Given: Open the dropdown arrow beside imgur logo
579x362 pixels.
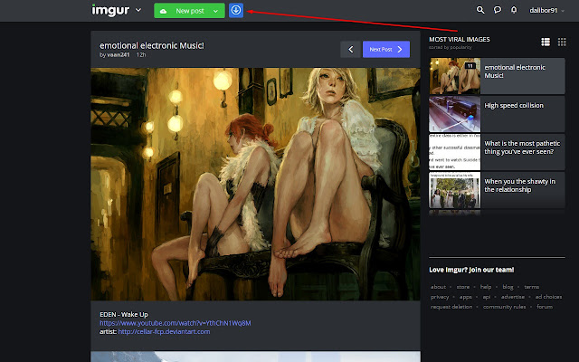Looking at the screenshot, I should (138, 10).
